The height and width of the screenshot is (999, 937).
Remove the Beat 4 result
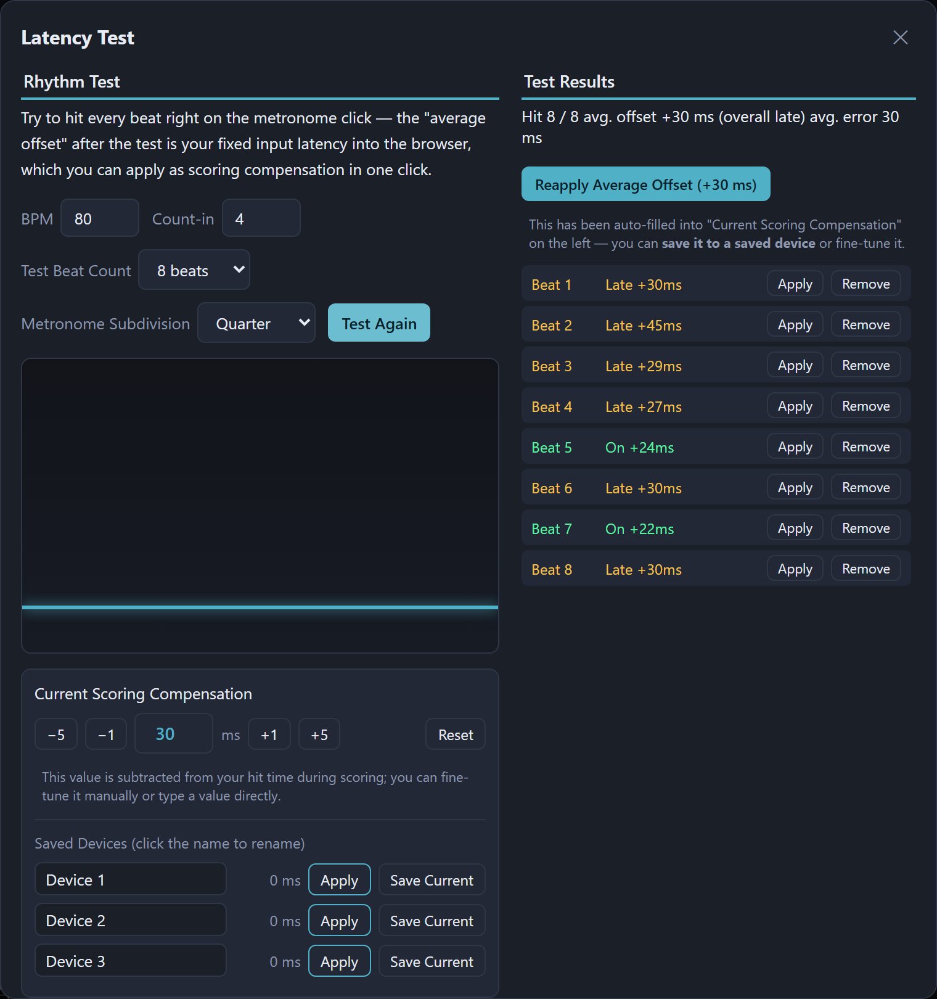click(865, 406)
